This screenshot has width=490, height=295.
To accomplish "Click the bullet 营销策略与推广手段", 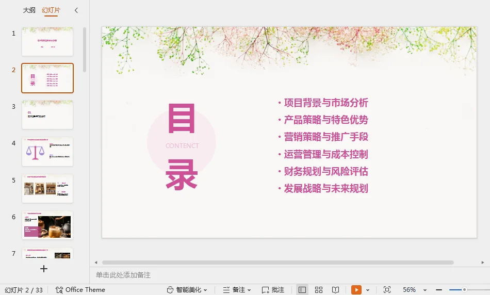I will point(326,137).
